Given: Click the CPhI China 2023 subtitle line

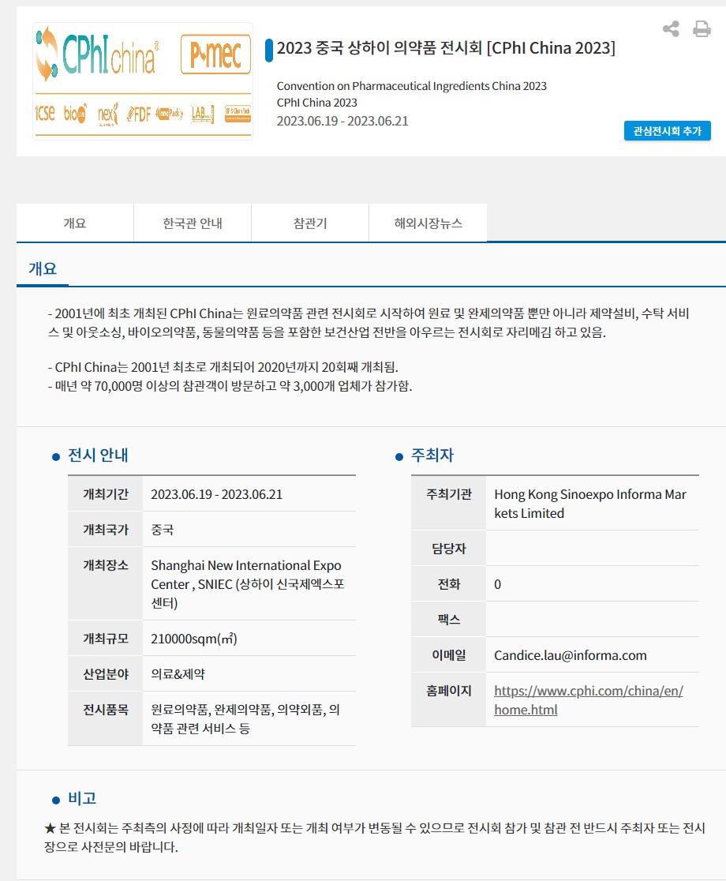Looking at the screenshot, I should (316, 103).
